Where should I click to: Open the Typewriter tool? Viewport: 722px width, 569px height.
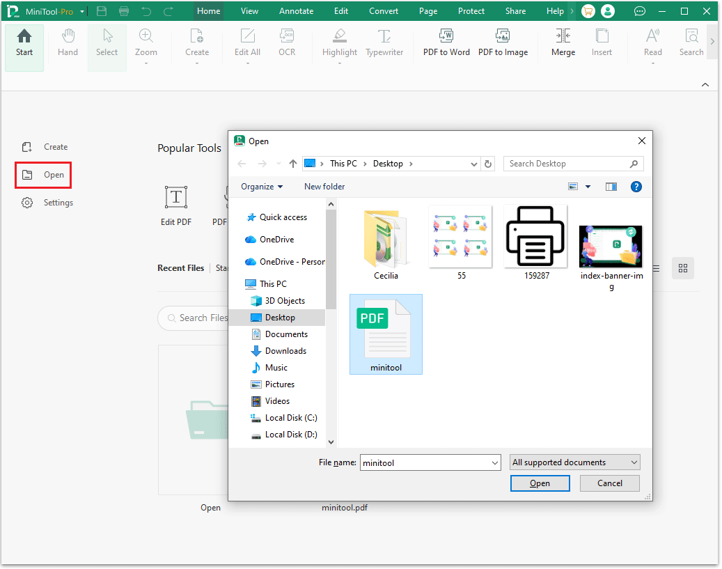(x=384, y=43)
